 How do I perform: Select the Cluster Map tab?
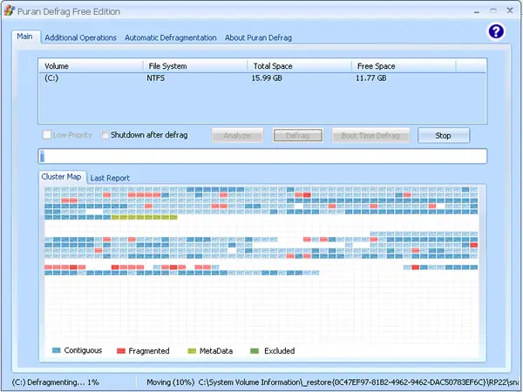(x=61, y=177)
